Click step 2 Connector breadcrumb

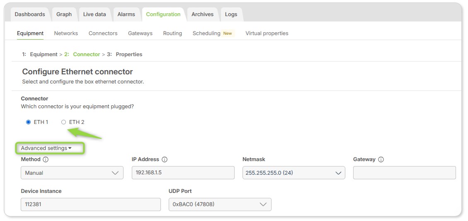point(82,54)
